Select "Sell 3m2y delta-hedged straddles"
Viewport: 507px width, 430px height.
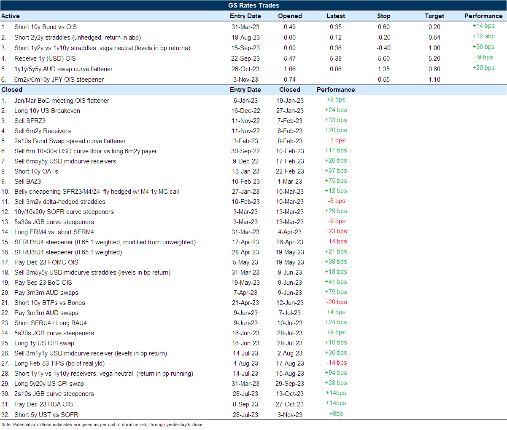click(60, 202)
